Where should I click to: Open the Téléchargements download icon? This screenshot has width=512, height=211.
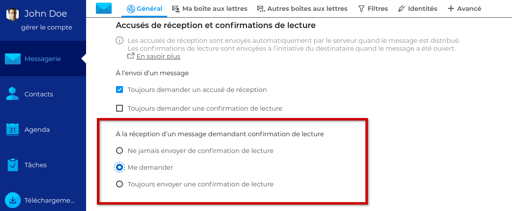[13, 200]
